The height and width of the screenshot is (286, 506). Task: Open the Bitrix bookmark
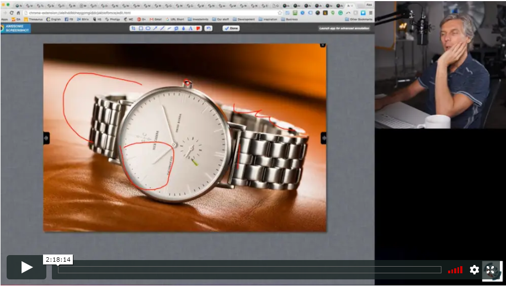83,19
